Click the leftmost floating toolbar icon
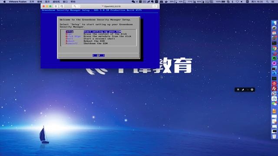 tap(238, 90)
